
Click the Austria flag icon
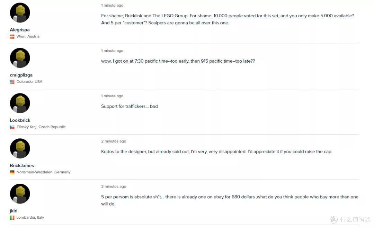(x=12, y=36)
